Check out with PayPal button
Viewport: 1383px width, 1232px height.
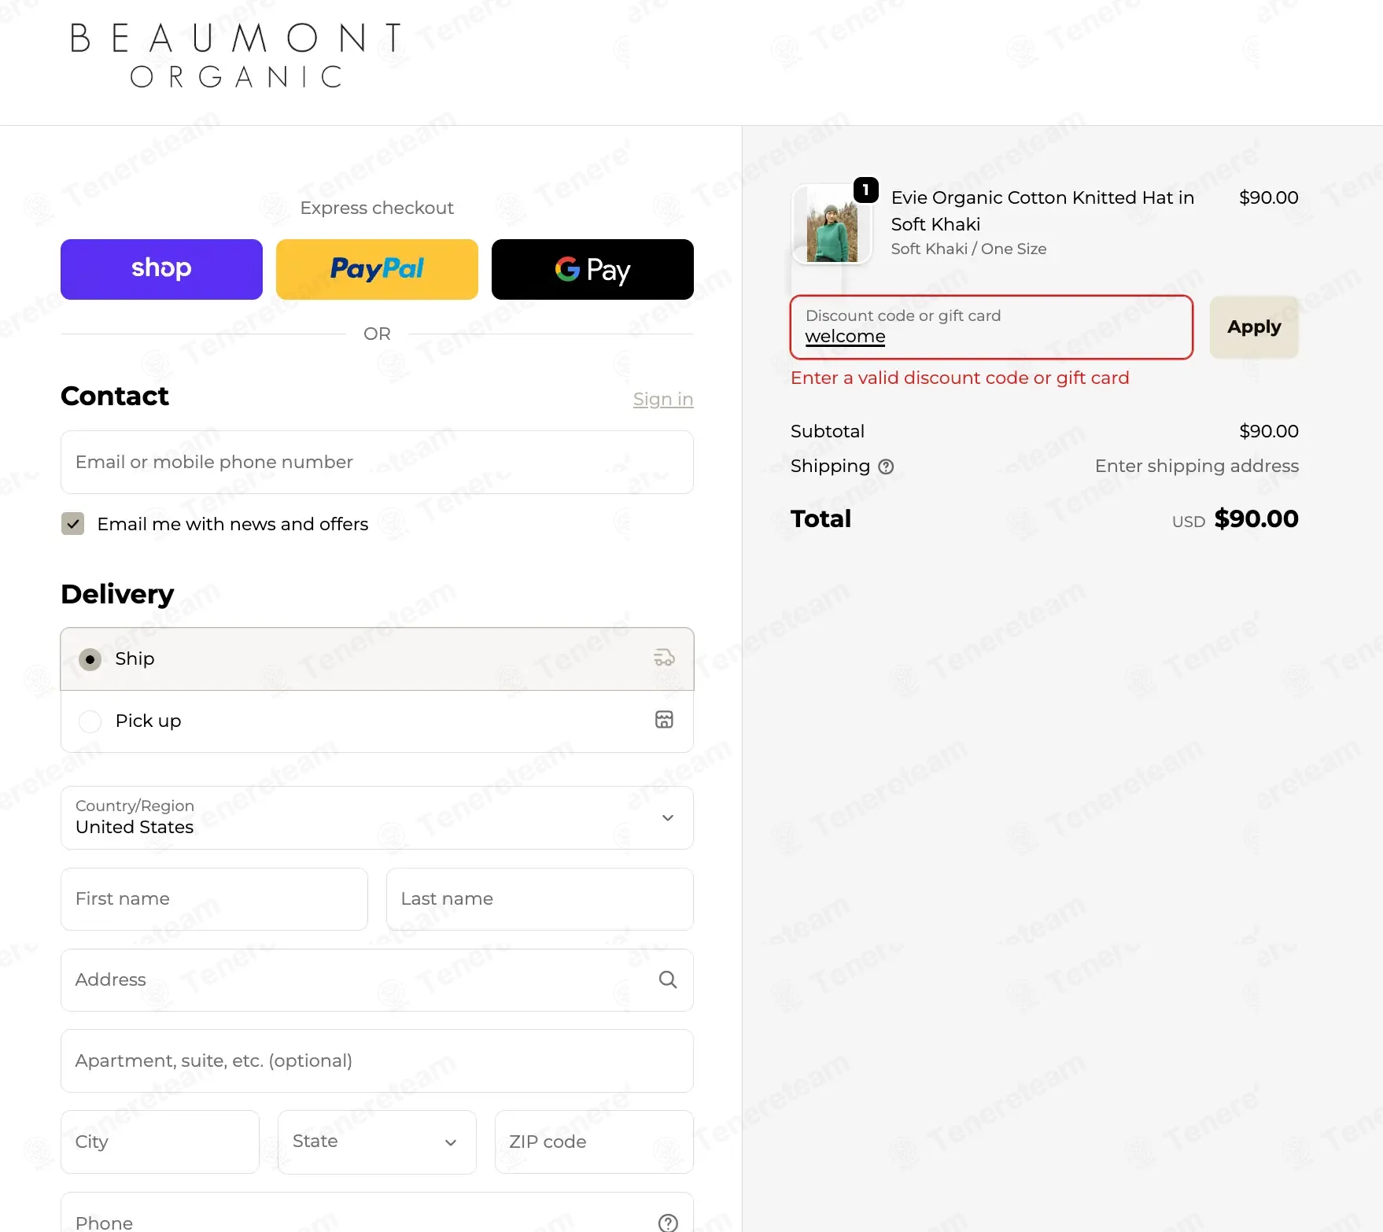[x=377, y=269]
